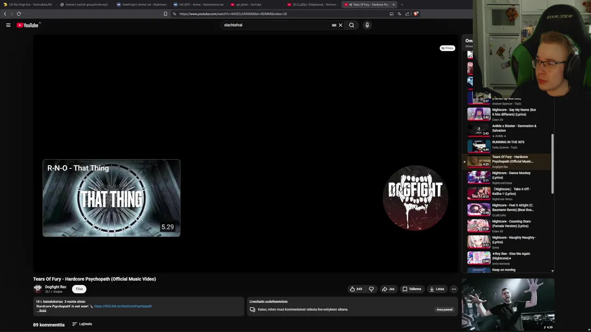Viewport: 591px width, 332px height.
Task: Play RUNNING IN THE 90'S from playlist
Action: point(508,146)
